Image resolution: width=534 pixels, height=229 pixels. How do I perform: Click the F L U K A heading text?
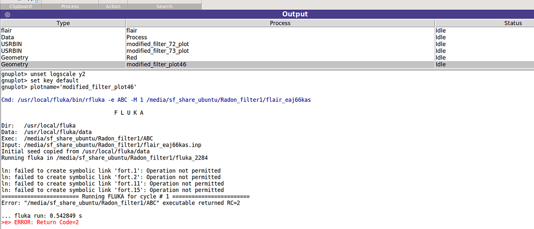pos(128,113)
